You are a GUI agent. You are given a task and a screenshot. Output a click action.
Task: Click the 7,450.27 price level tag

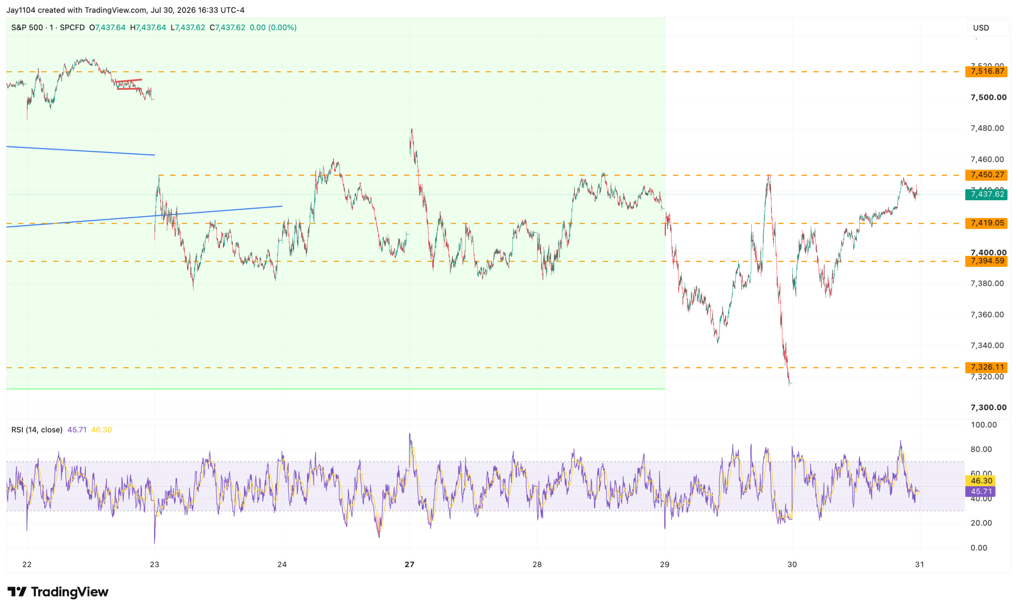(x=986, y=175)
